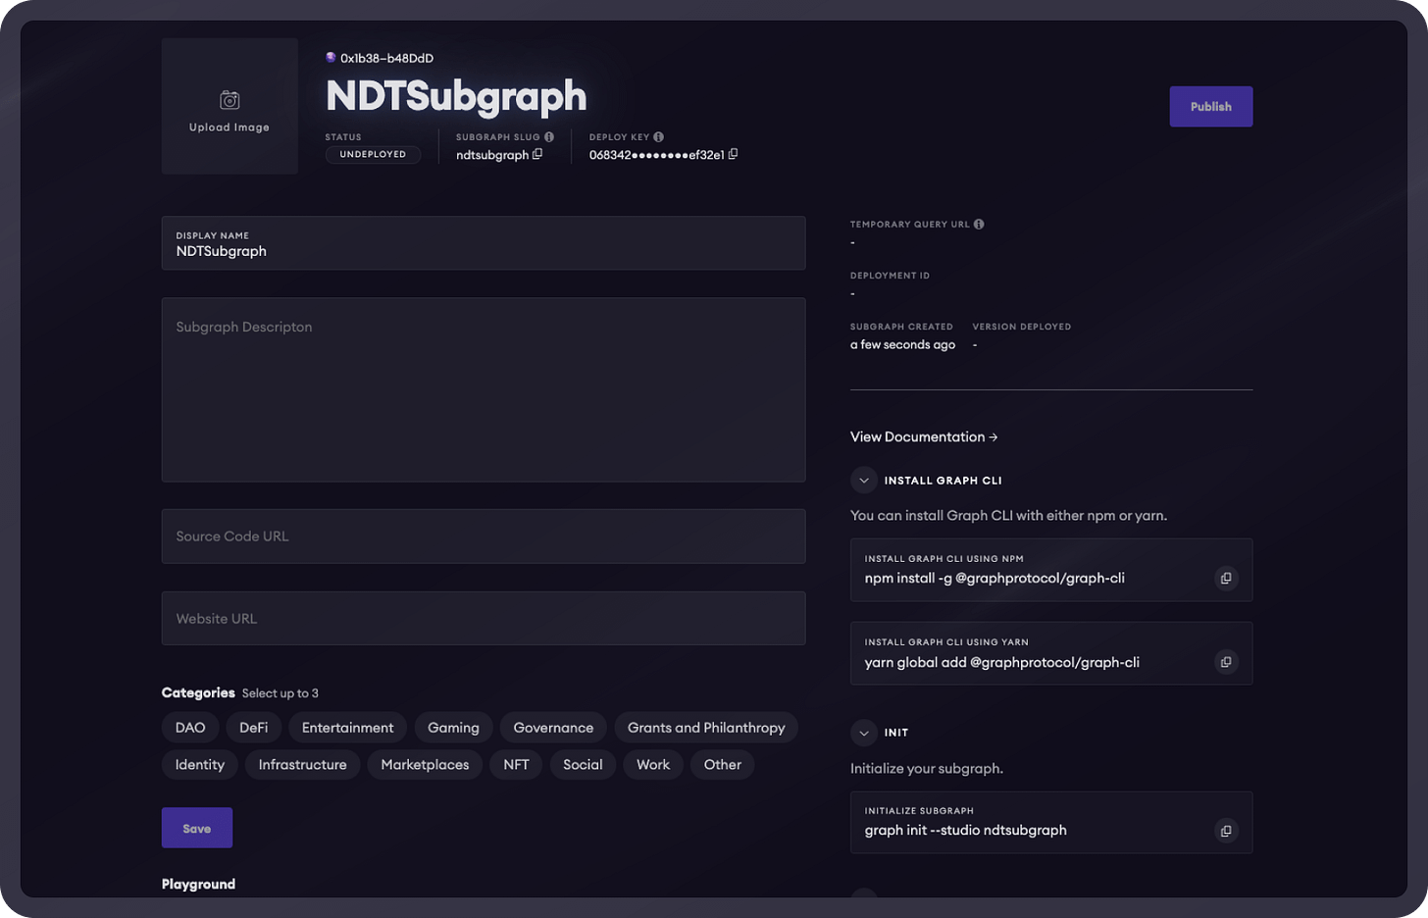Select the Gaming category
This screenshot has height=918, width=1428.
pyautogui.click(x=453, y=728)
